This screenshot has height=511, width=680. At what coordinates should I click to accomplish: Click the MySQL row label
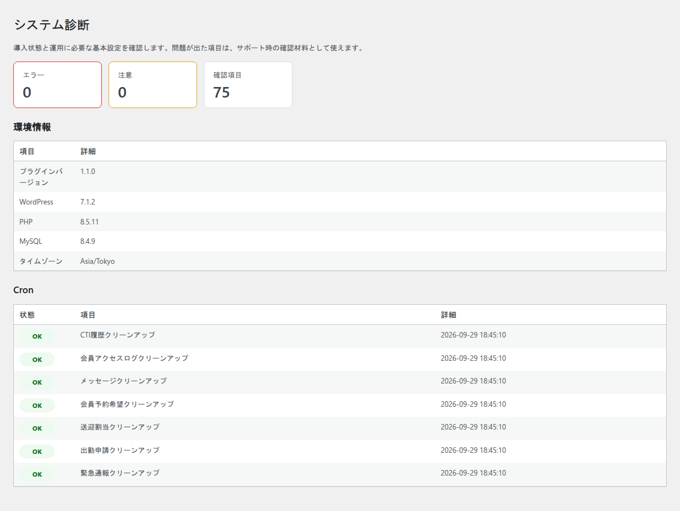click(x=30, y=242)
